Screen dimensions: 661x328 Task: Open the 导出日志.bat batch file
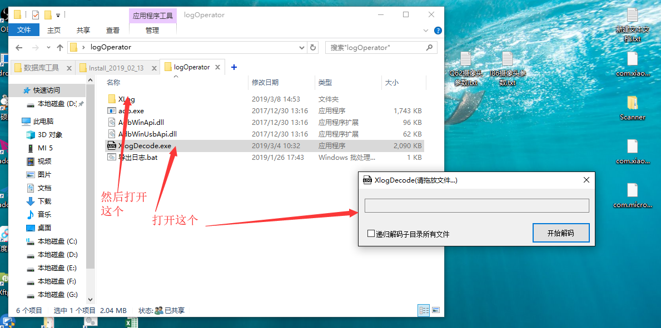(138, 158)
